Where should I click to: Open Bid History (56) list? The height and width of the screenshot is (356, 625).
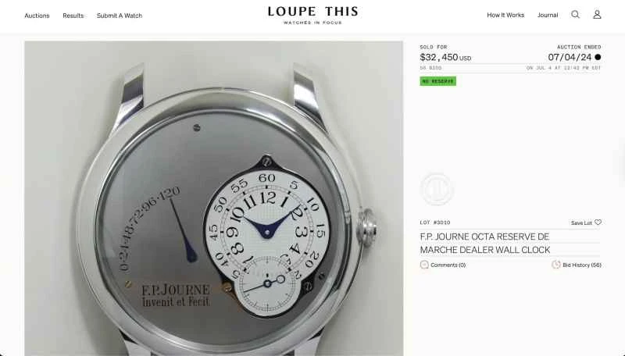(581, 265)
